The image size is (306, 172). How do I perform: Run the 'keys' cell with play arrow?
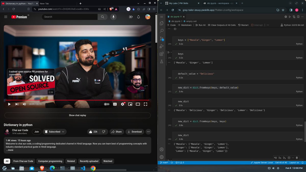168,52
